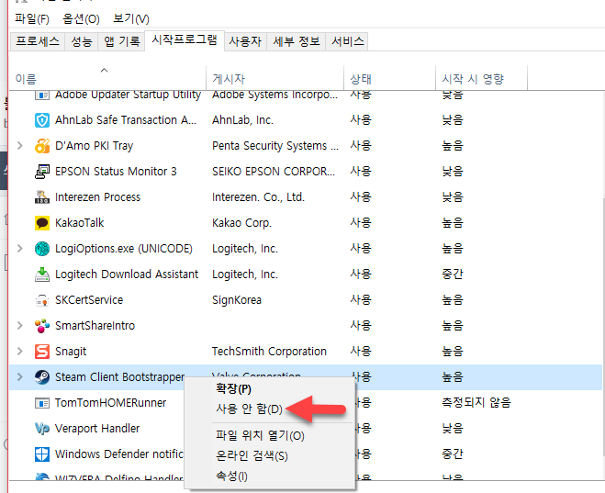Click 중간 impact for Logitech Download Assistant
Viewport: 605px width, 493px height.
(453, 275)
